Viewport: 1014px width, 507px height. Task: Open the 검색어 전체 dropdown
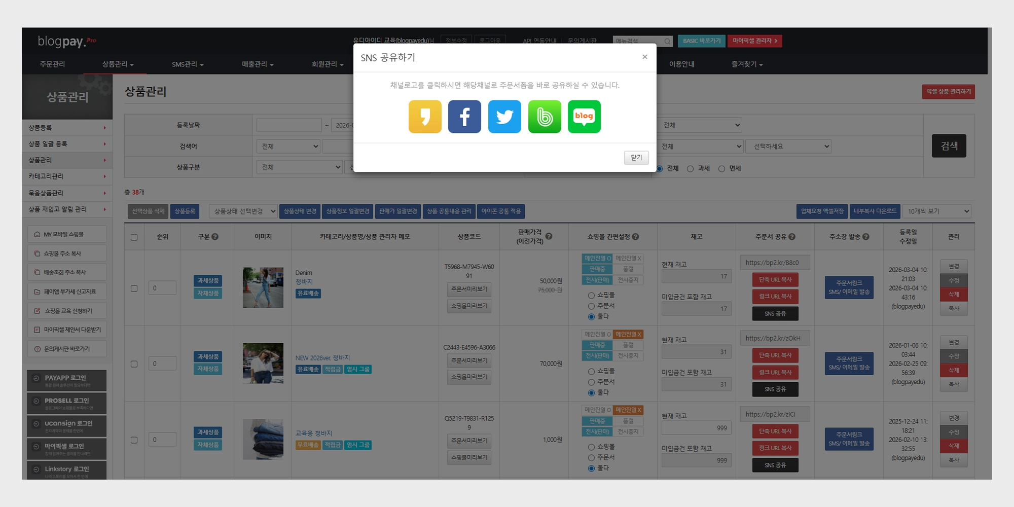pyautogui.click(x=288, y=147)
